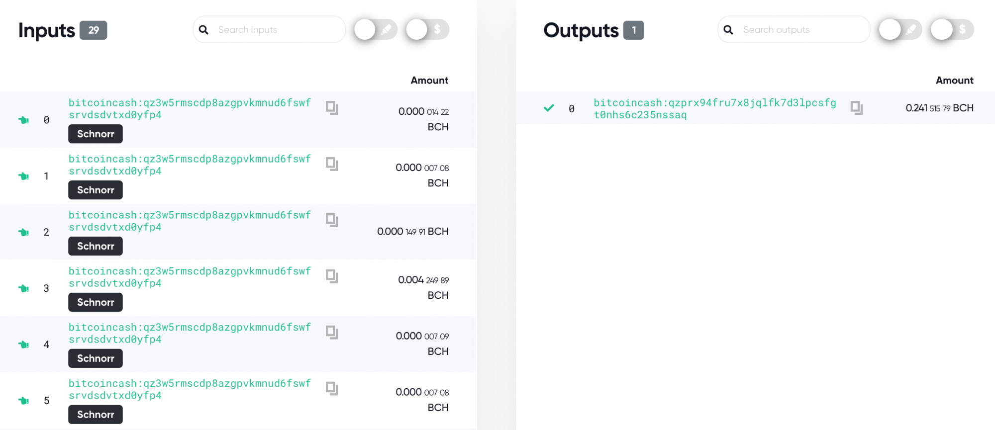Click Schnorr badge on input 2
This screenshot has width=995, height=430.
tap(96, 246)
